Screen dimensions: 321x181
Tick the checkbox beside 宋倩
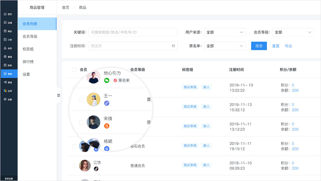click(81, 122)
